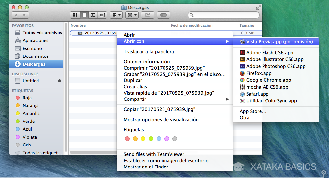329x178 pixels.
Task: Switch Finder to icon view
Action: pyautogui.click(x=75, y=15)
